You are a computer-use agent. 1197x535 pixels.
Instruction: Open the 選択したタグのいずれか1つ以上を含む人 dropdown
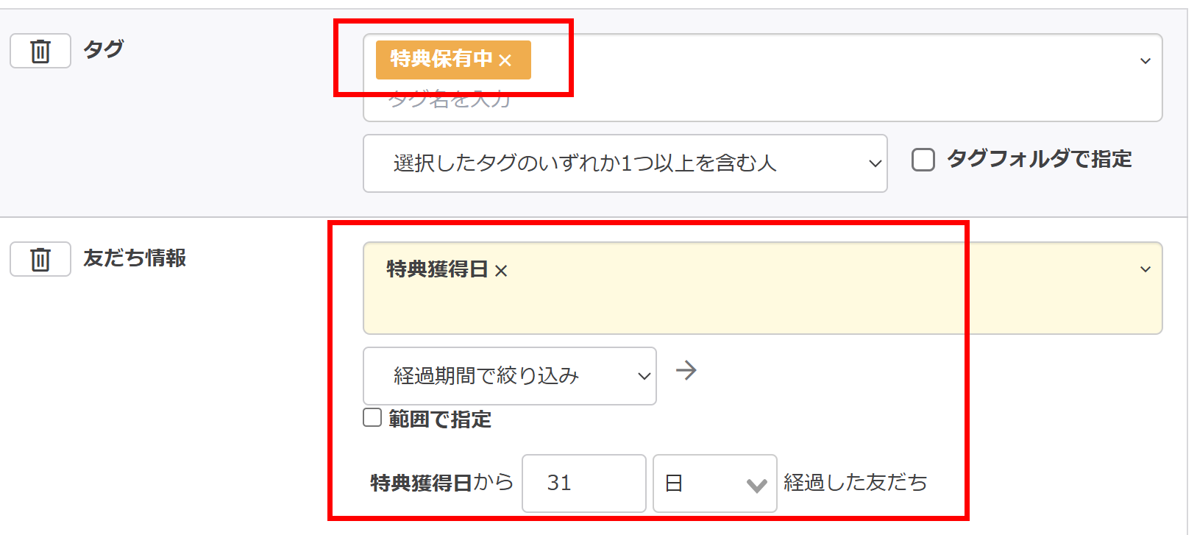click(625, 163)
